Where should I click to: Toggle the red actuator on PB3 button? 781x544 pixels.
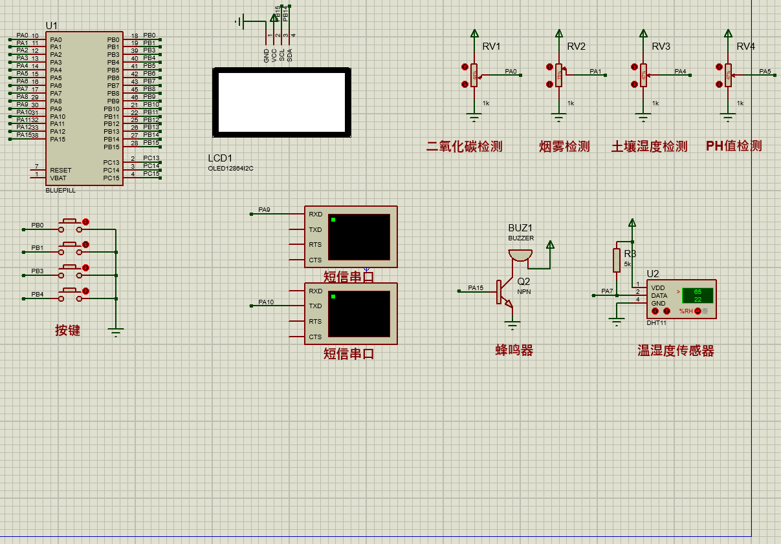click(85, 267)
